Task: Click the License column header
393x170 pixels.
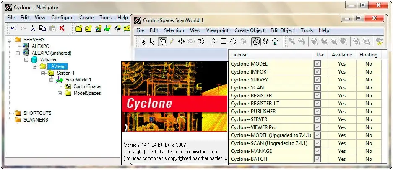Action: click(x=271, y=55)
